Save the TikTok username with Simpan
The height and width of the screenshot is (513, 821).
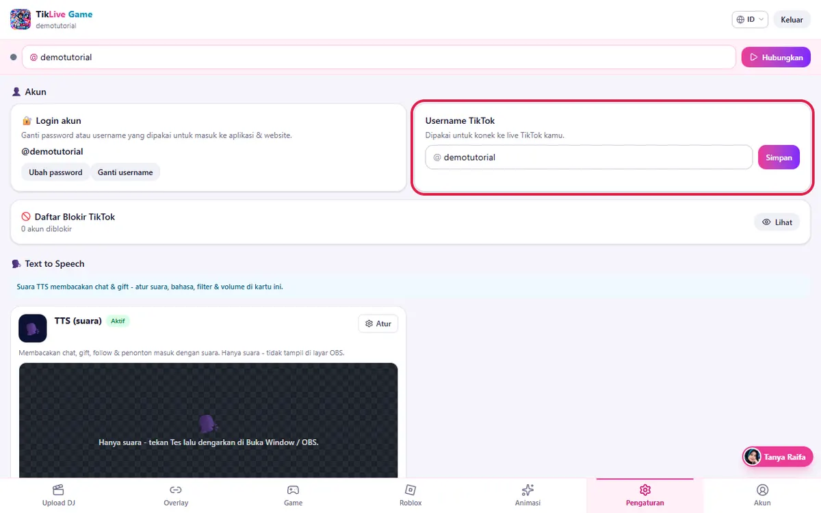tap(779, 157)
